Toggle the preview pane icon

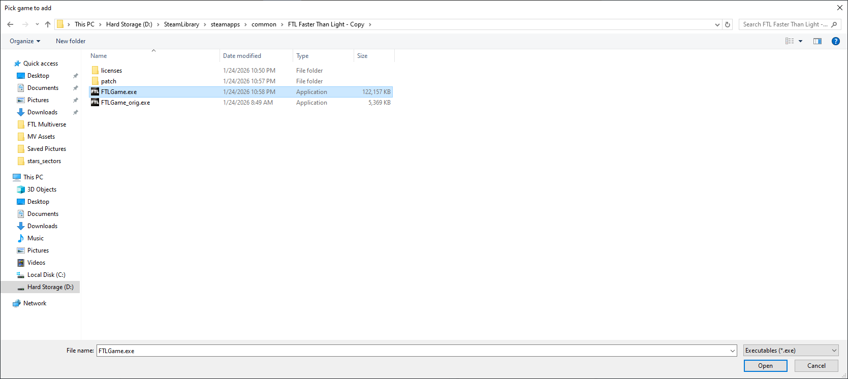click(x=818, y=41)
